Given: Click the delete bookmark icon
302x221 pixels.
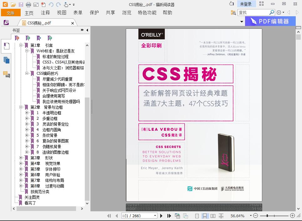Looking at the screenshot, I should tap(17, 38).
